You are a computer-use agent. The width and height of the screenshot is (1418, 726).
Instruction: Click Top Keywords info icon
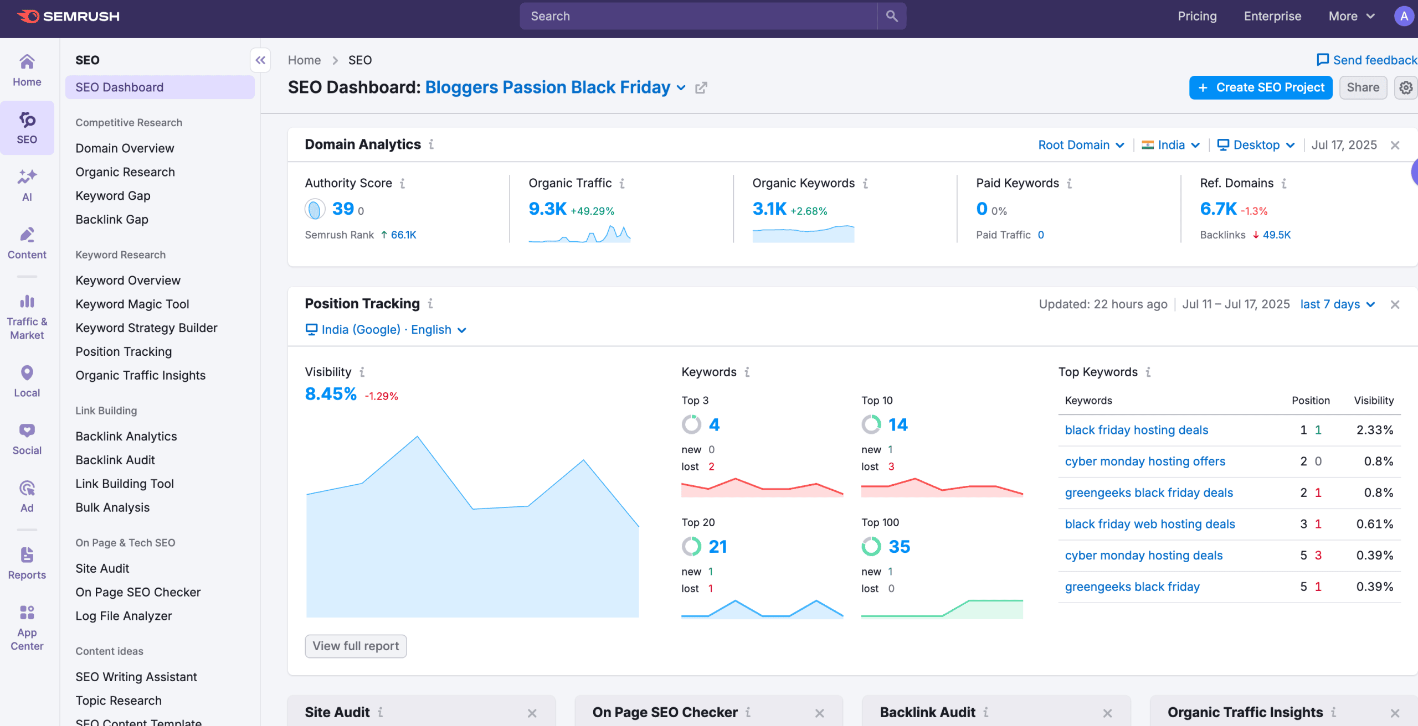1148,372
